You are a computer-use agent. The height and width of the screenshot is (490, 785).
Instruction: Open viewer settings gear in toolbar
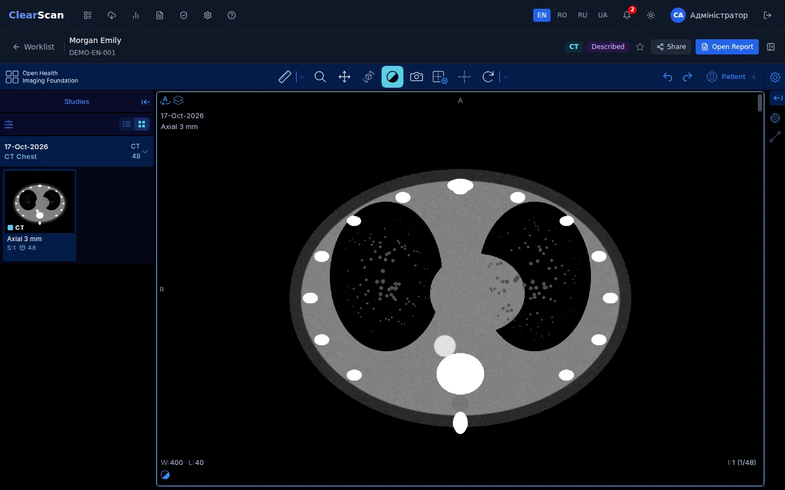click(x=775, y=77)
